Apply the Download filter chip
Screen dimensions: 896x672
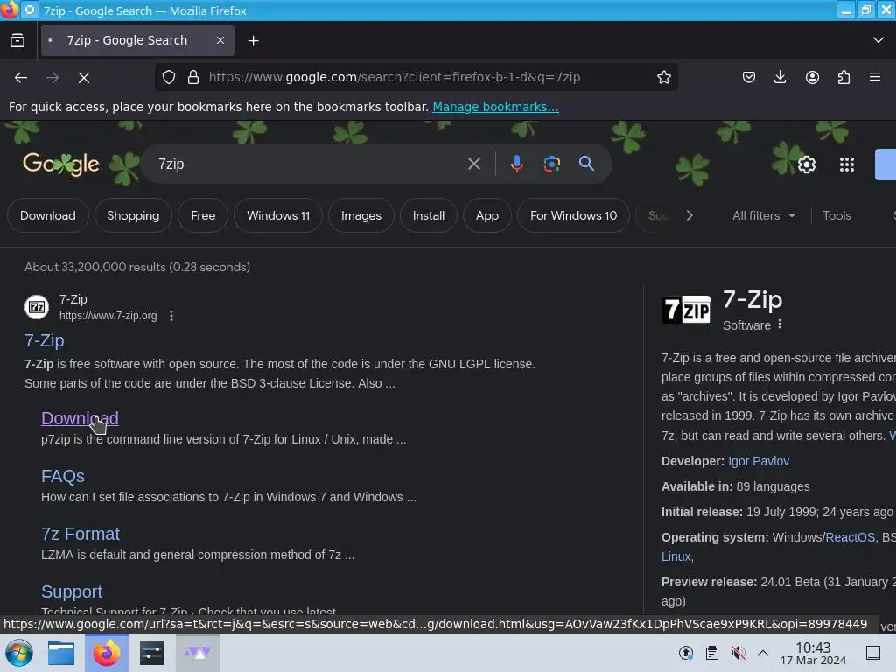pyautogui.click(x=48, y=215)
